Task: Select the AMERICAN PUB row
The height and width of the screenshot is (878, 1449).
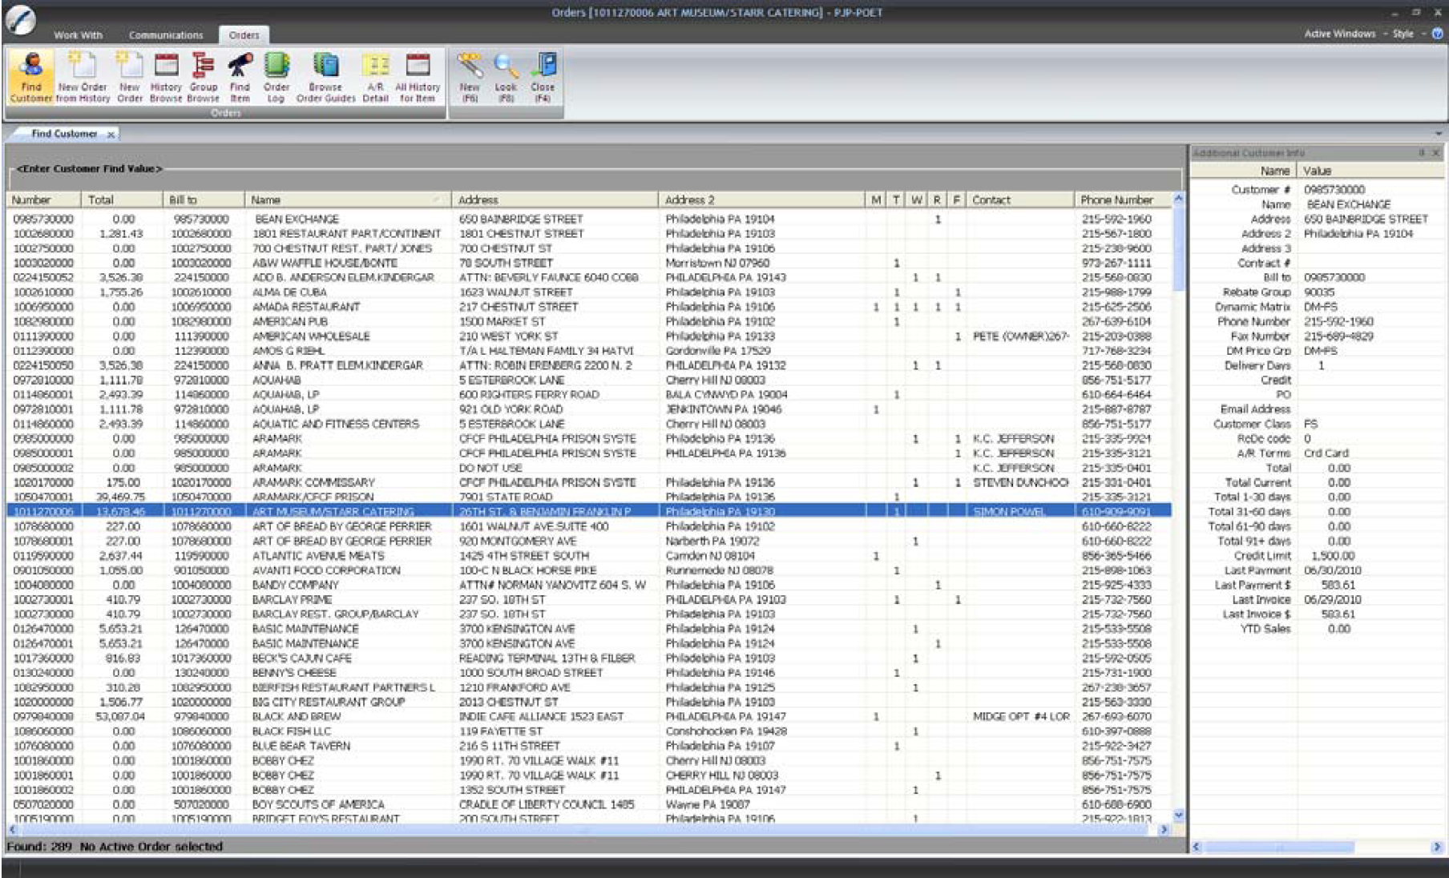Action: [x=589, y=321]
